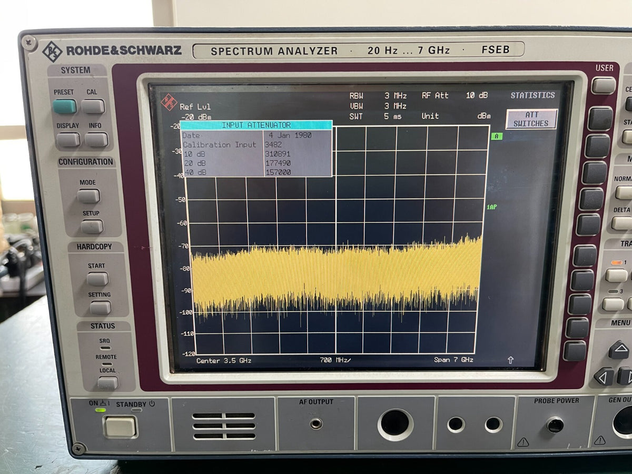632x474 pixels.
Task: Push the CAL key in SYSTEM group
Action: (93, 106)
